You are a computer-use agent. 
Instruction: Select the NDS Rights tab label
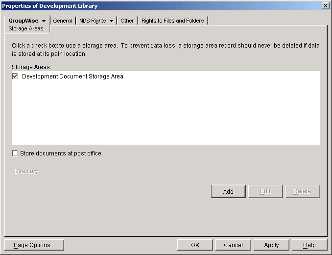tap(93, 21)
